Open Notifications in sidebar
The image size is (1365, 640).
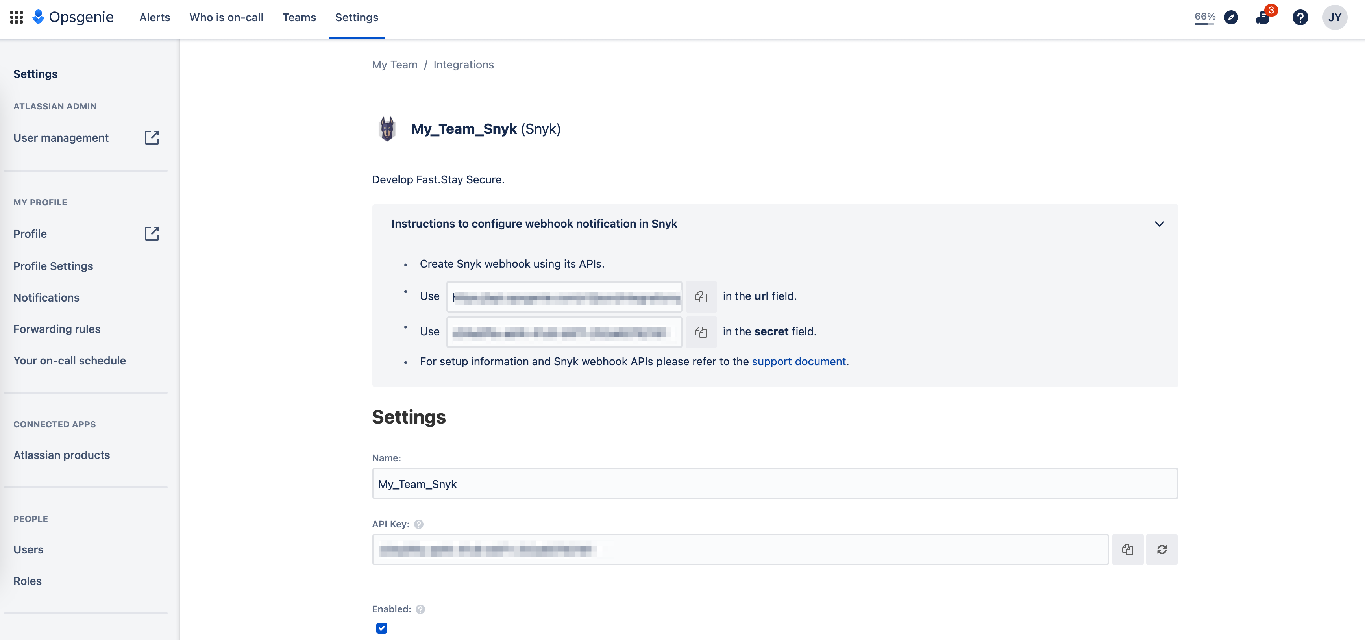click(46, 298)
